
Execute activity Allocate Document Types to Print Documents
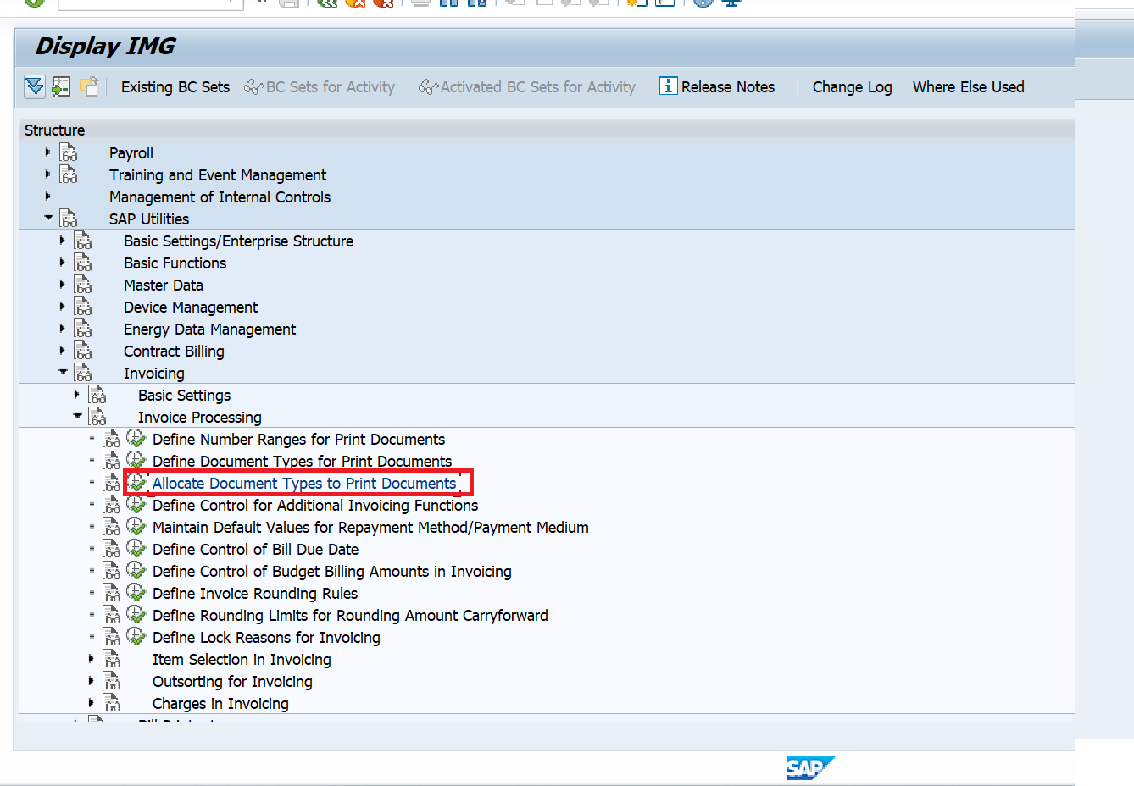click(x=136, y=483)
